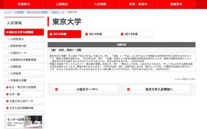Click the chevron beside 合格者の成績

tap(9, 80)
